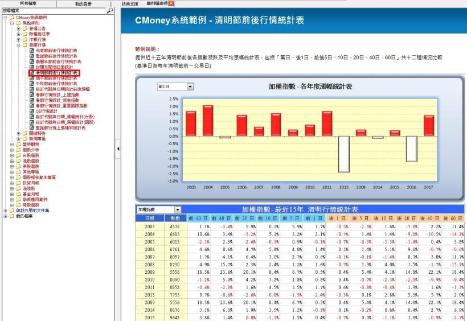Expand the 盤勢觀察 folder

[12, 145]
